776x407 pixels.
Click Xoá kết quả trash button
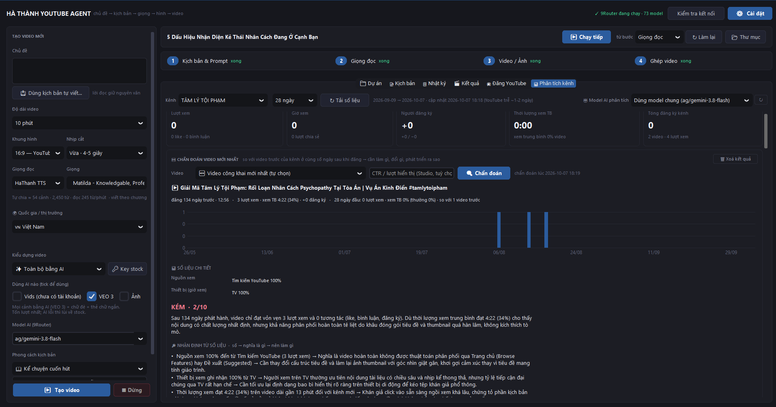pos(735,159)
